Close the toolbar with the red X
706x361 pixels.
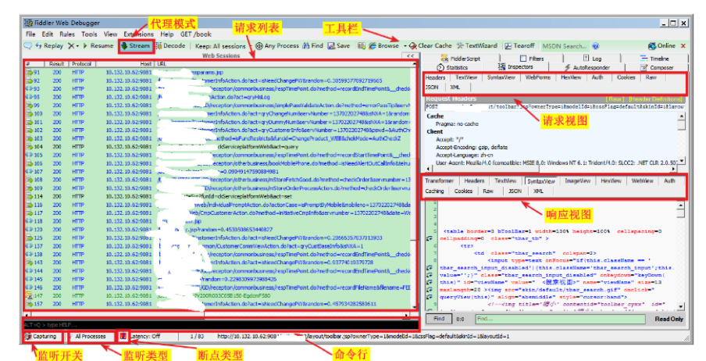(x=683, y=45)
